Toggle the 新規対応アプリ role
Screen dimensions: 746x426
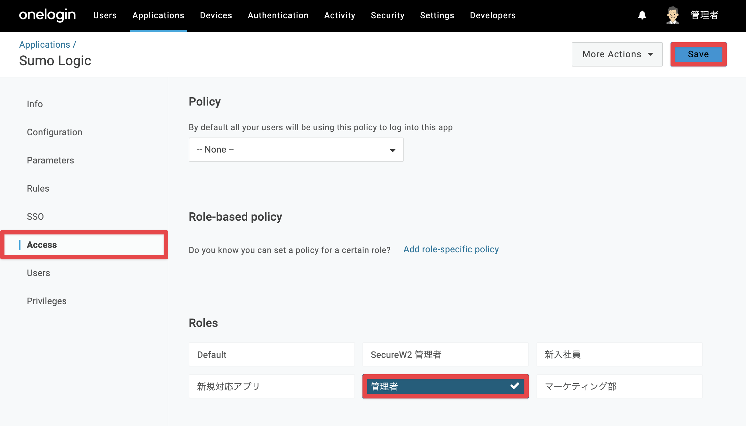(x=272, y=386)
